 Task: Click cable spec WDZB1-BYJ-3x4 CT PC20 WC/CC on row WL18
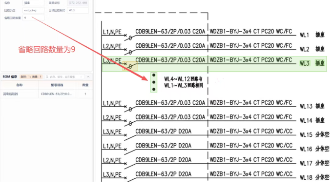tap(251, 174)
